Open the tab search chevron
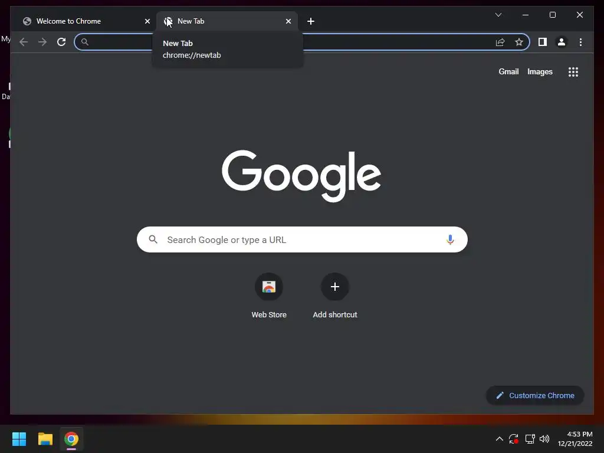 498,15
